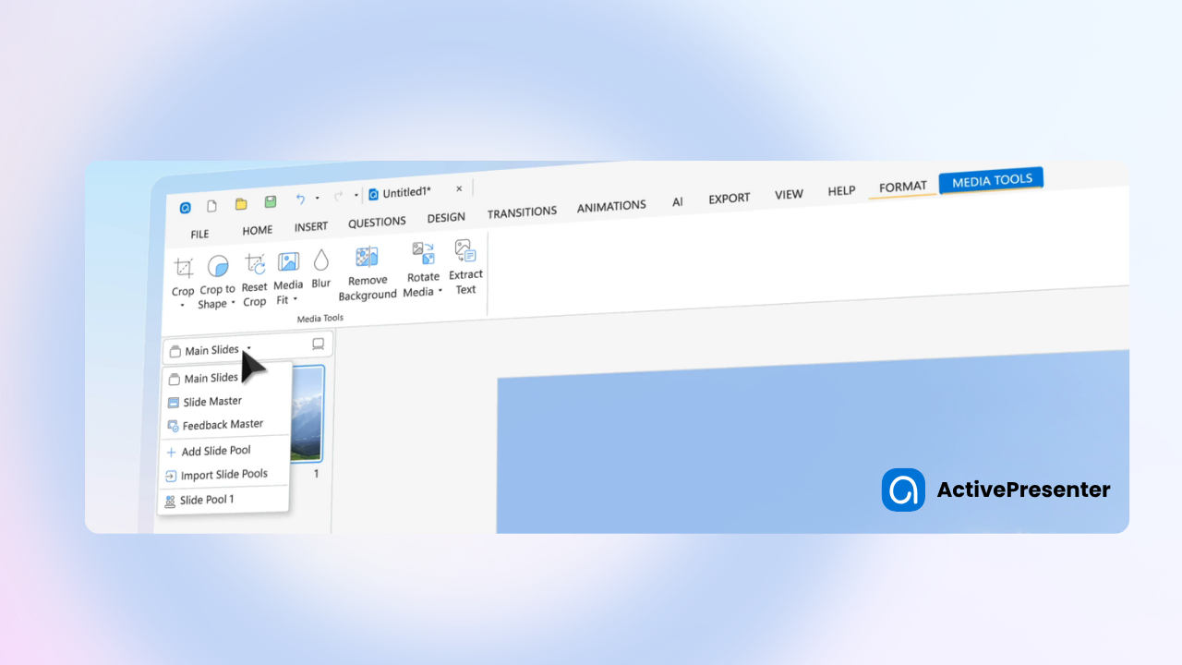The image size is (1182, 665).
Task: Apply the Blur effect tool
Action: tap(321, 260)
